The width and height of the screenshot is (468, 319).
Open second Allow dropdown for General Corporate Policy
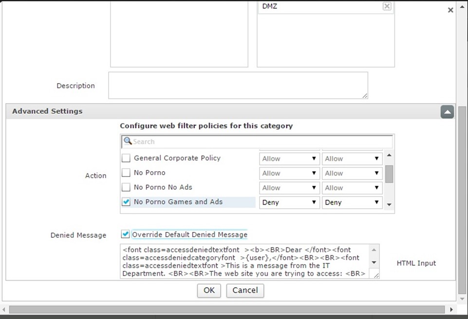(x=352, y=159)
